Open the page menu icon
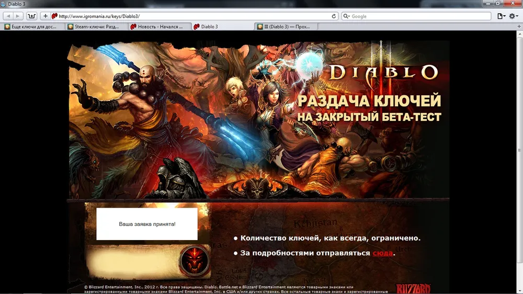523x294 pixels. 501,16
